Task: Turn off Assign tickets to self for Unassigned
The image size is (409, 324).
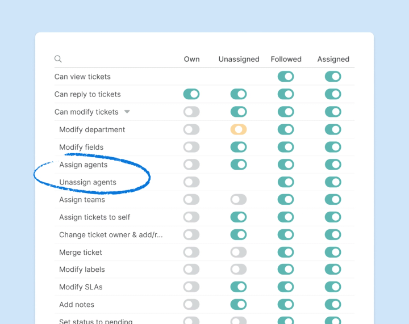Action: pos(239,217)
